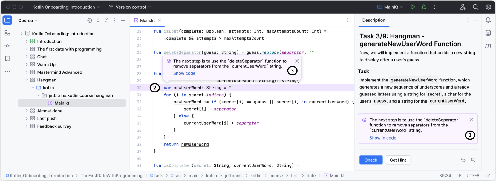Screen dimensions: 496x181
Task: Toggle the read-only lock in status bar
Action: click(x=488, y=176)
